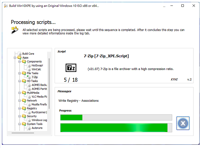Image resolution: width=204 pixels, height=148 pixels.
Task: Click the blue X stop button
Action: 183,123
